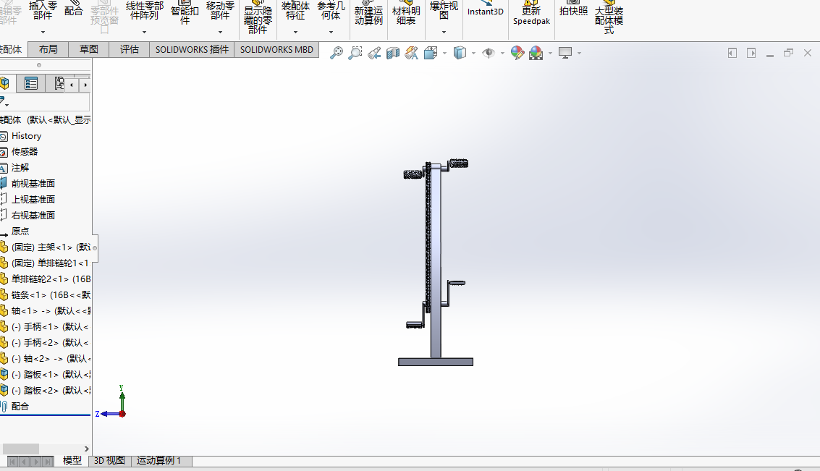This screenshot has width=820, height=471.
Task: Click the Apply Scene icon
Action: click(x=536, y=53)
